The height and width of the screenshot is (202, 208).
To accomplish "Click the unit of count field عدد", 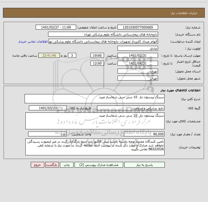I will pyautogui.click(x=47, y=134).
